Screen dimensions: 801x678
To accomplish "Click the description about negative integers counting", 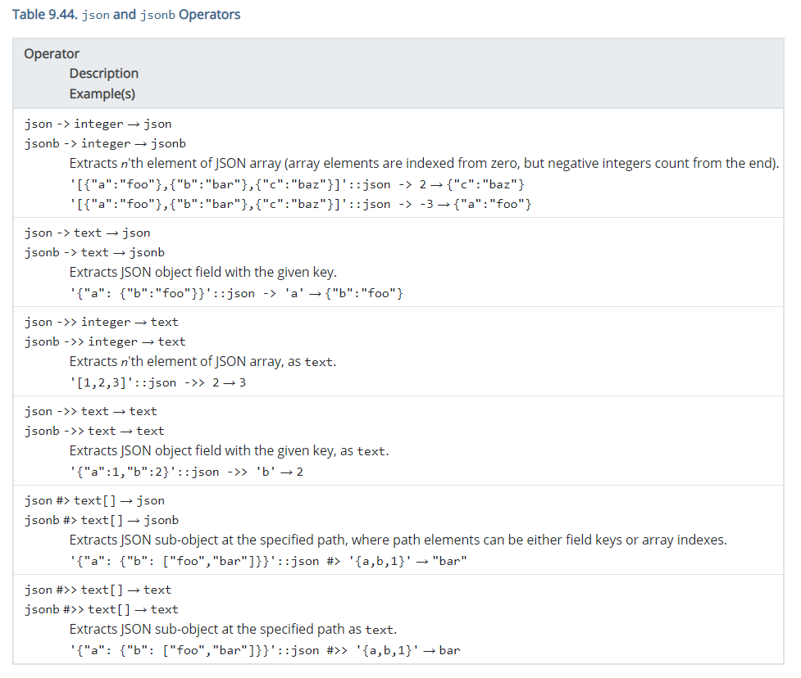I will (x=423, y=163).
